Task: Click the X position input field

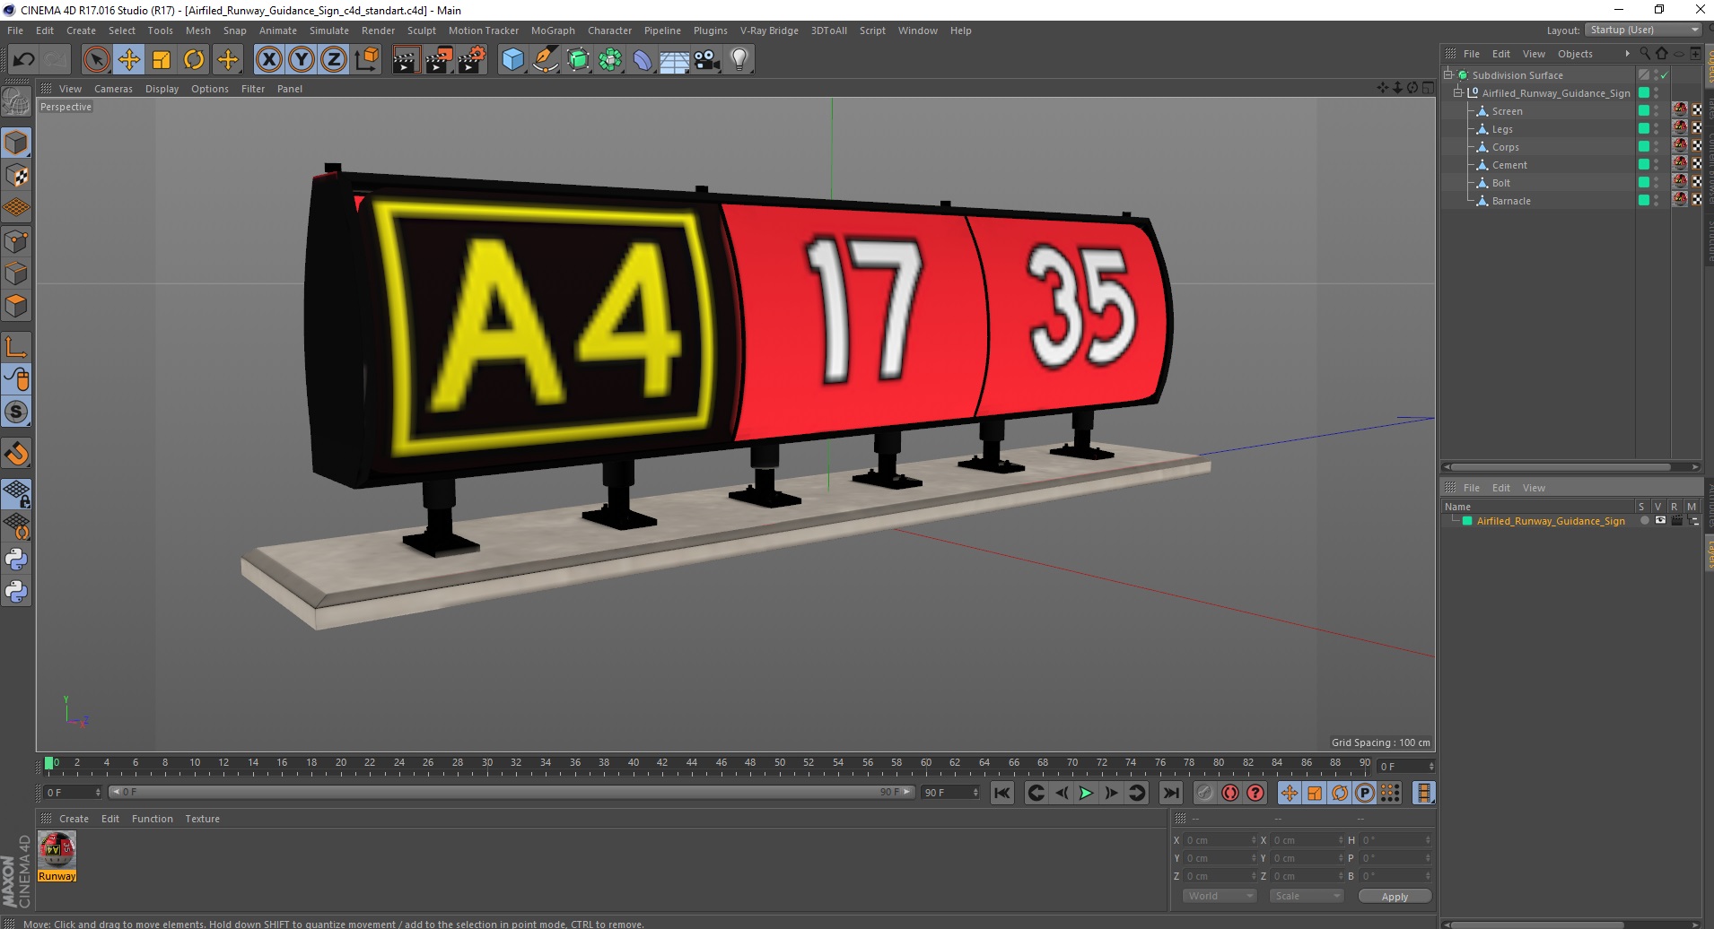Action: [1220, 840]
